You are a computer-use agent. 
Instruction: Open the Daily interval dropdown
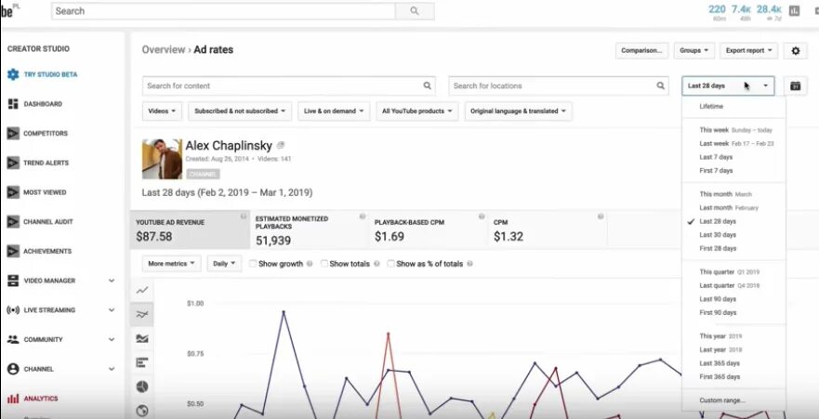pyautogui.click(x=225, y=264)
